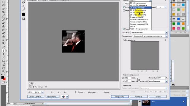Select the Eyedropper tool in main toolbar

click(x=3, y=16)
